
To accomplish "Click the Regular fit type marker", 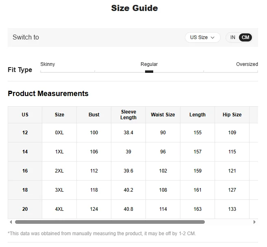I will [x=149, y=72].
